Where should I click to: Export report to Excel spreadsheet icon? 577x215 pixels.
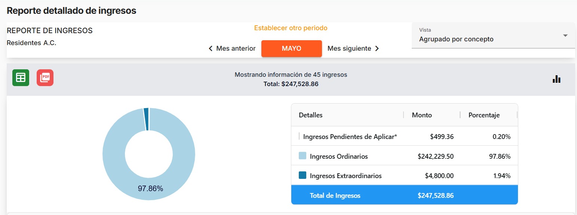(x=21, y=78)
